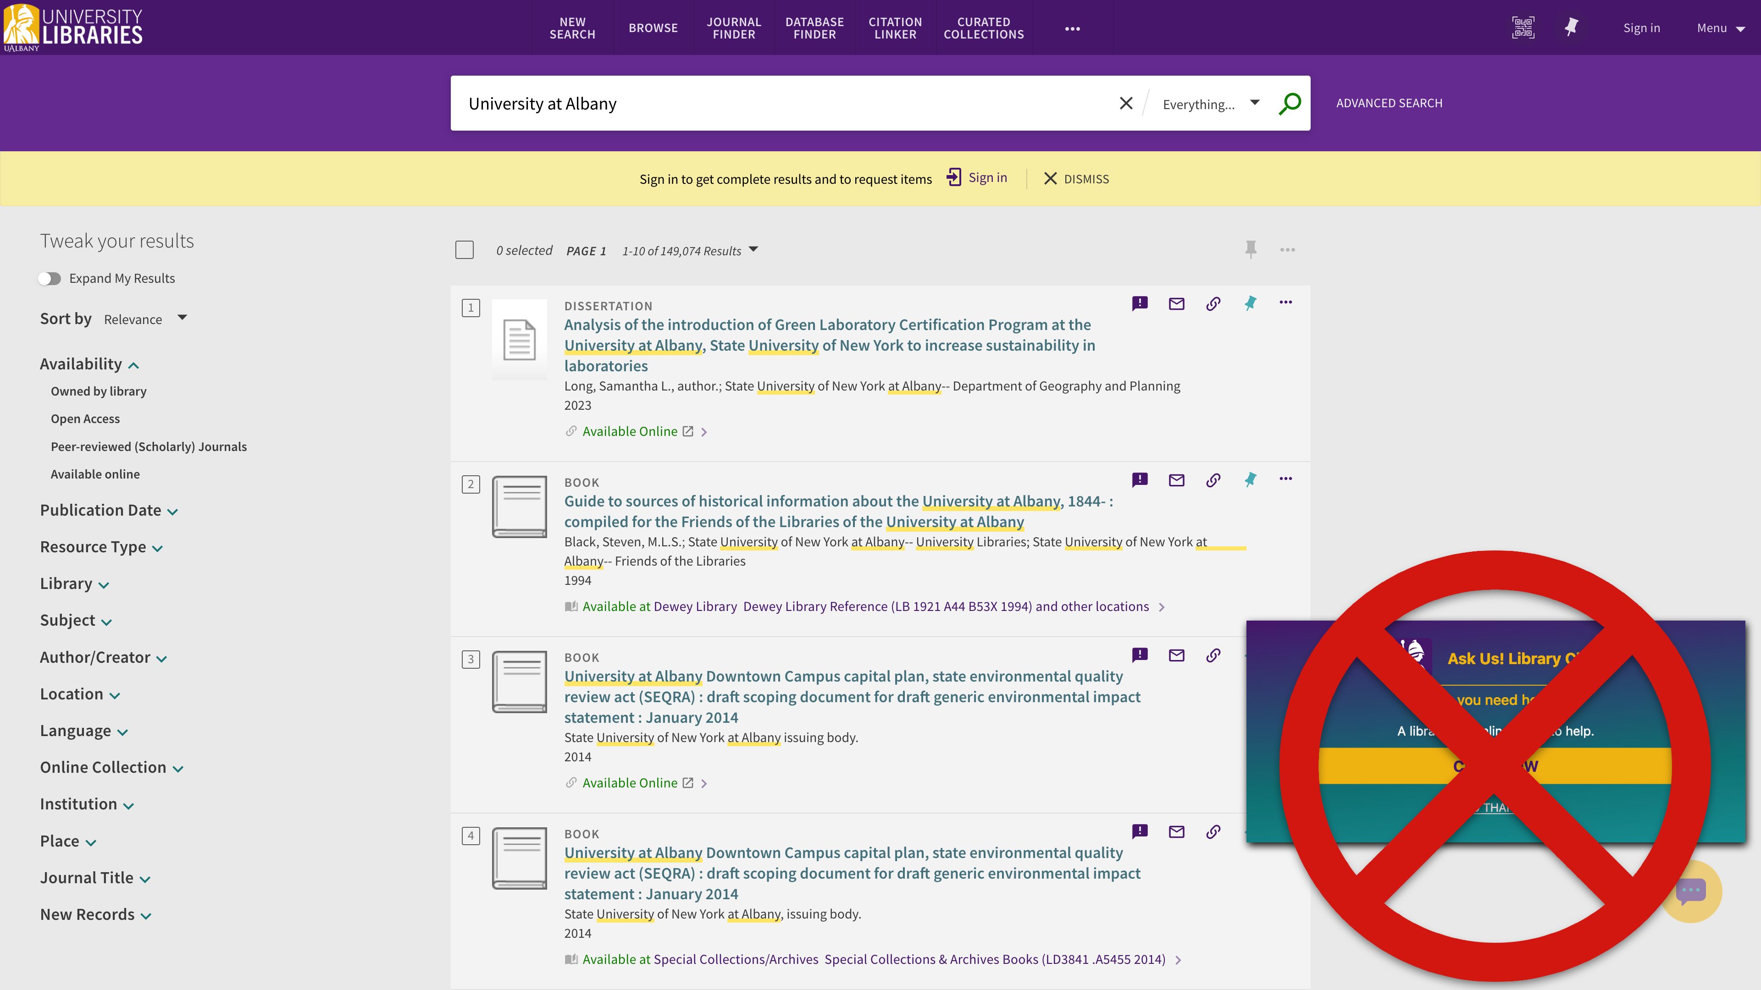
Task: Click the Sign in arrow icon in banner
Action: [954, 178]
